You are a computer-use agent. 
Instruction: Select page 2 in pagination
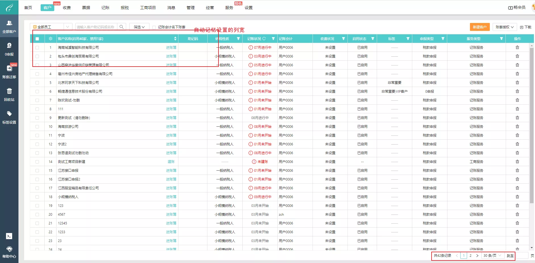coord(471,255)
